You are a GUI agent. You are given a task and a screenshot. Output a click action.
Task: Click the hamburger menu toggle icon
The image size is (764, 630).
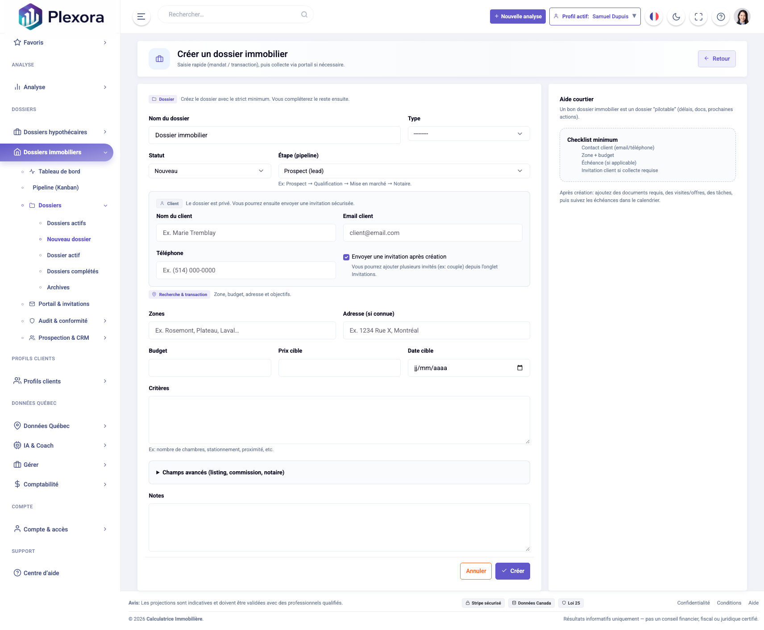click(x=141, y=16)
